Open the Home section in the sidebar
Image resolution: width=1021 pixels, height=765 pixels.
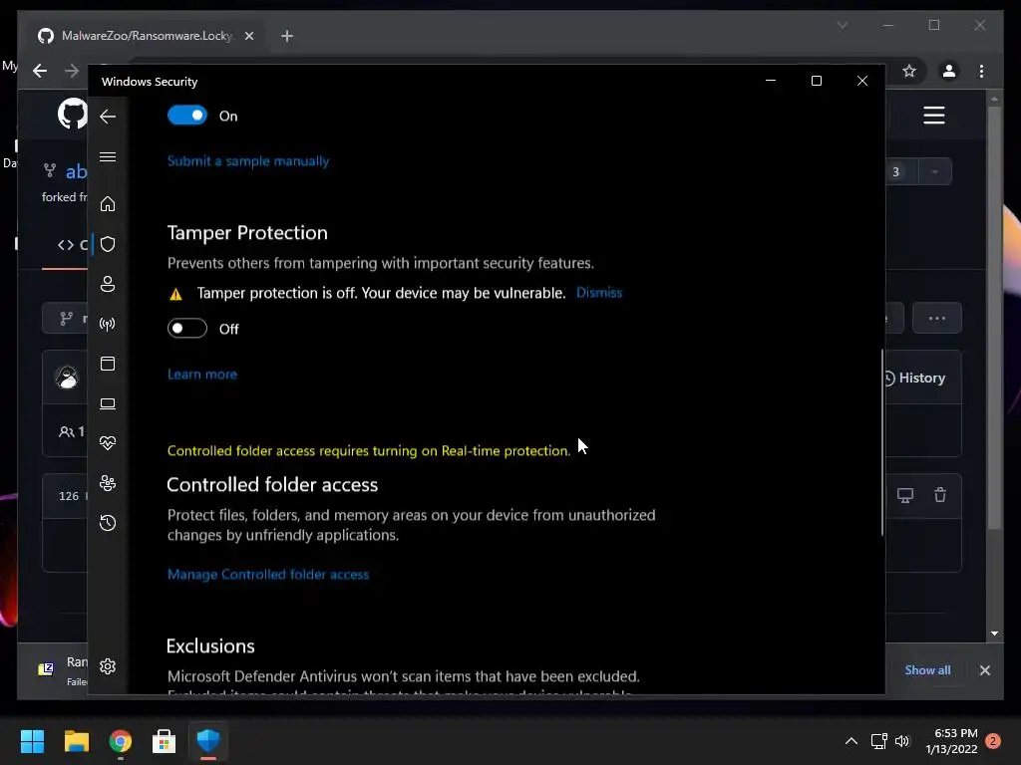(108, 203)
